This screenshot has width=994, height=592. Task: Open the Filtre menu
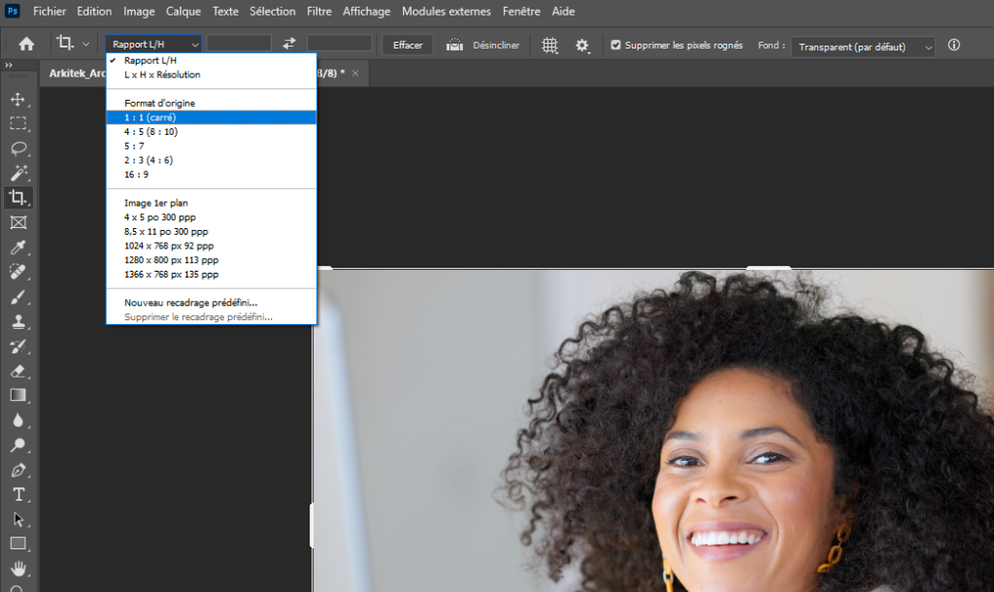[318, 12]
